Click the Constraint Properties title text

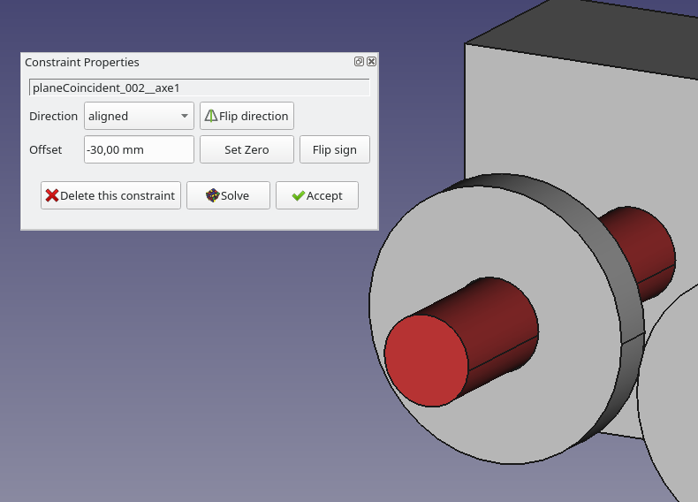coord(82,62)
